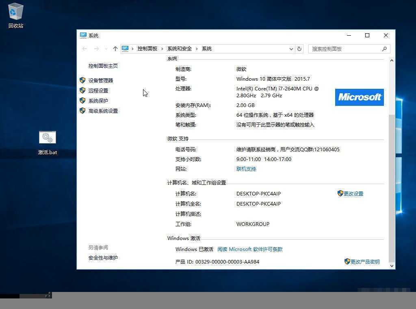Click scrollbar down arrow

392,266
